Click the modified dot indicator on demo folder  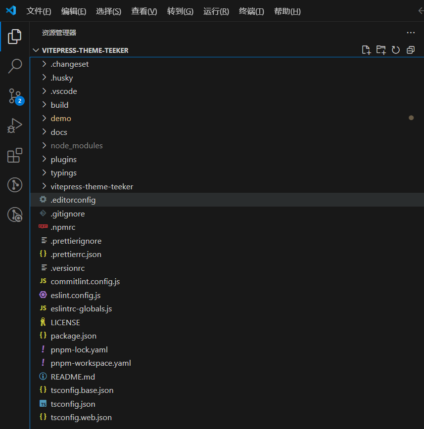pyautogui.click(x=411, y=118)
